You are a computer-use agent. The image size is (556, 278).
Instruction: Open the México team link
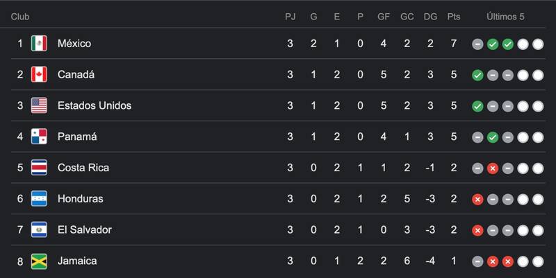74,44
